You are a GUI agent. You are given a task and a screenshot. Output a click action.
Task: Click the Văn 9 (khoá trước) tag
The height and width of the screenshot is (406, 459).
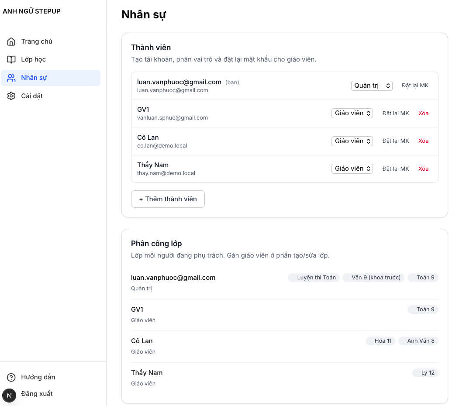coord(373,278)
